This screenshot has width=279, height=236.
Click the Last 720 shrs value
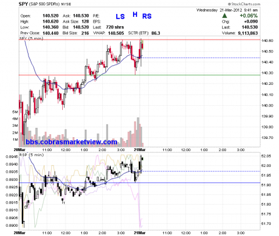(115, 27)
